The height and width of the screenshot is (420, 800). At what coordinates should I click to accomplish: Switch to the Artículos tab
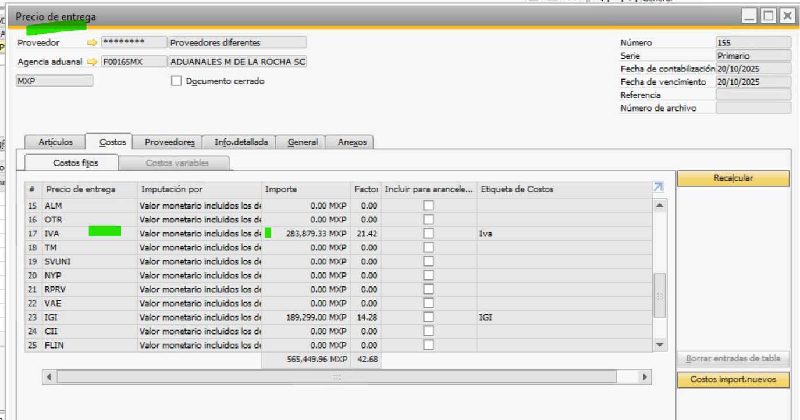coord(55,142)
